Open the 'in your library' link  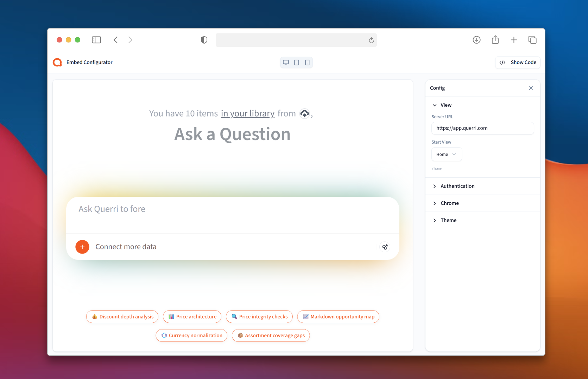(248, 113)
